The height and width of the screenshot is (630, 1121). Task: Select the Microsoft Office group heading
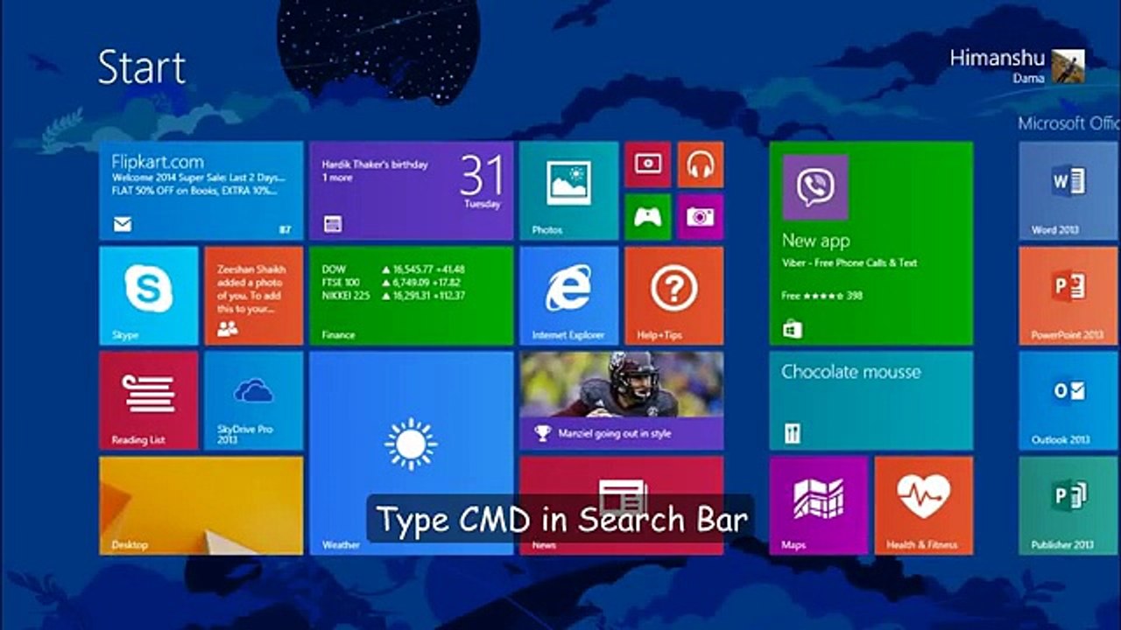coord(1069,123)
